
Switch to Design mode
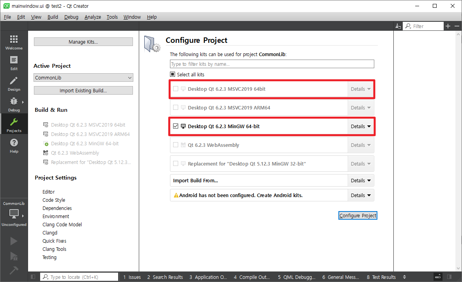pyautogui.click(x=14, y=84)
